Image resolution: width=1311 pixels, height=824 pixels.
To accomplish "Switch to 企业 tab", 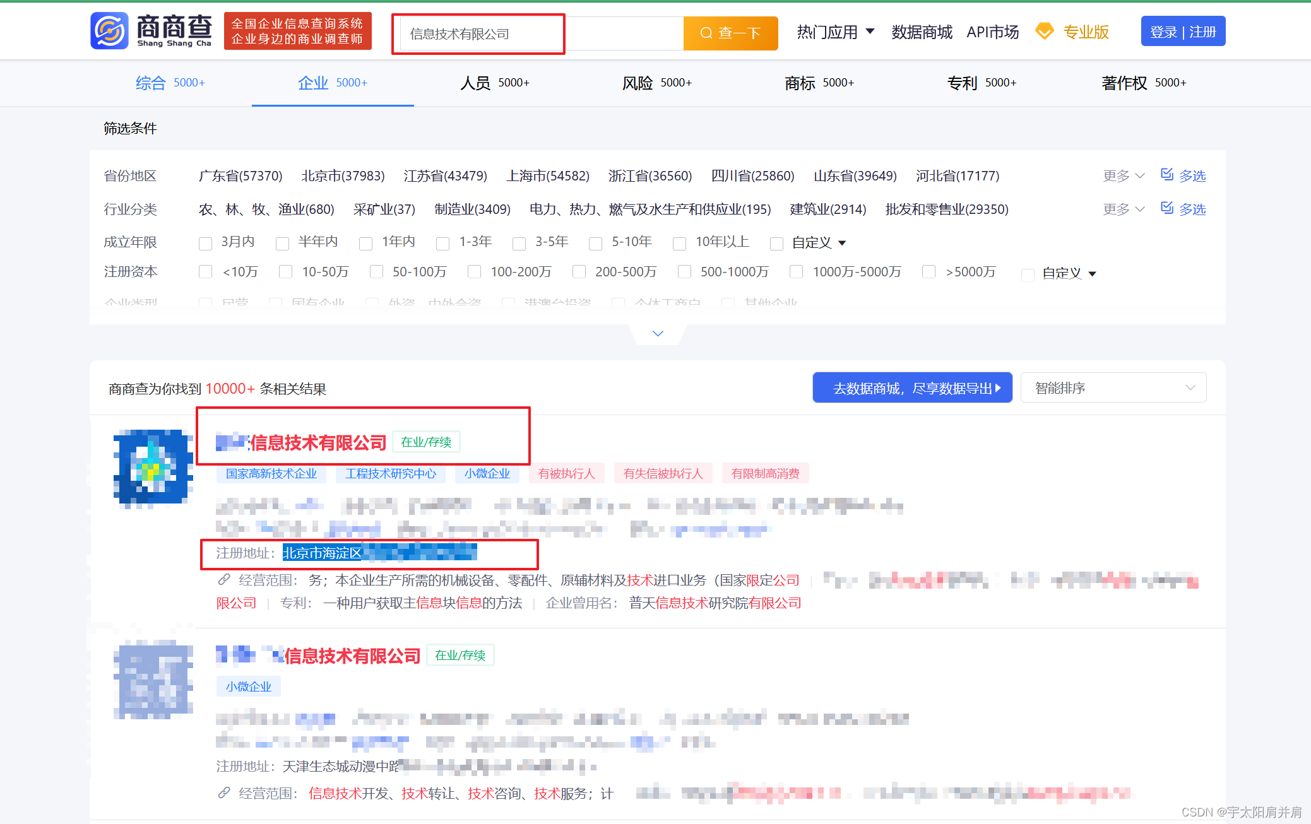I will [333, 83].
